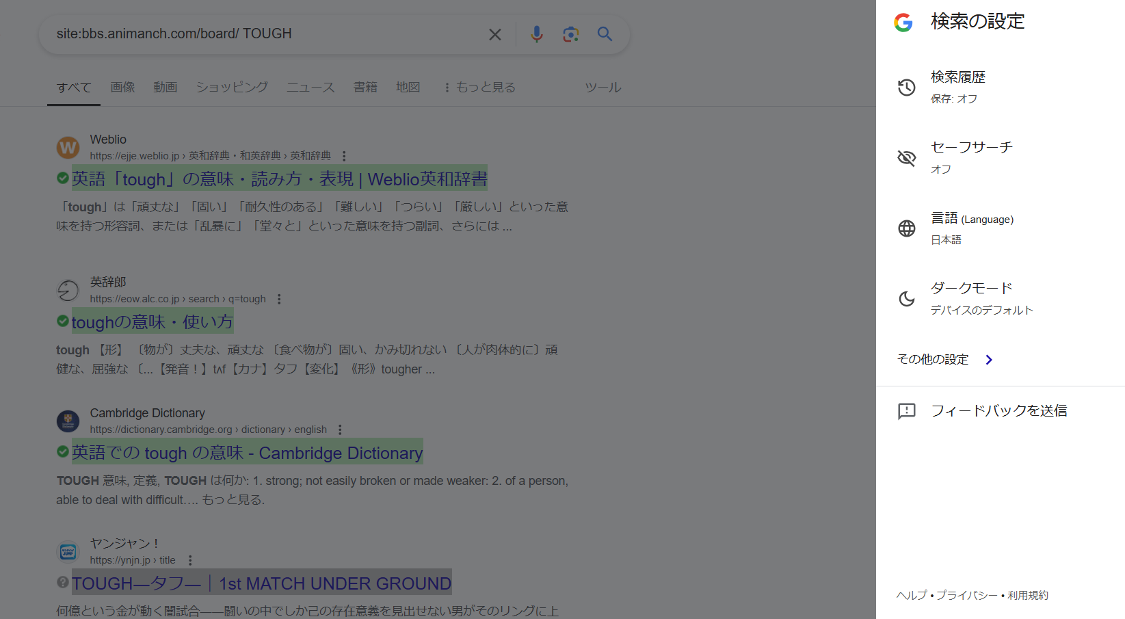Viewport: 1125px width, 619px height.
Task: Switch to the 画像 (Images) tab
Action: [x=123, y=88]
